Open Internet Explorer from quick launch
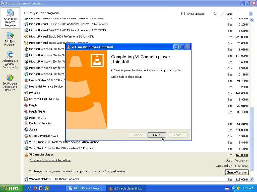 tap(29, 188)
